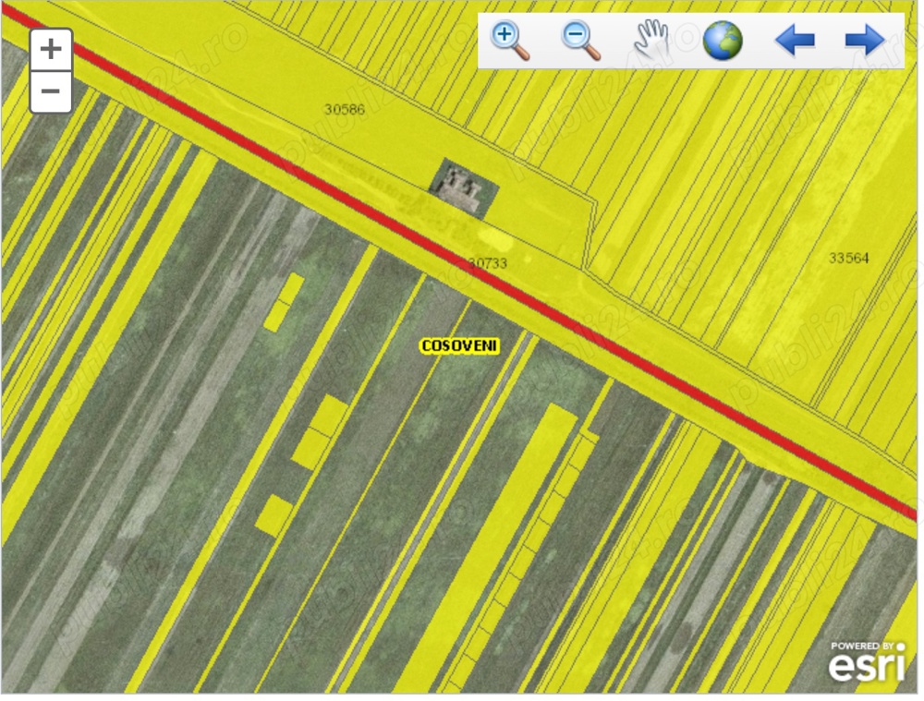Select the magnifier zoom-in tool
This screenshot has width=924, height=701.
509,41
